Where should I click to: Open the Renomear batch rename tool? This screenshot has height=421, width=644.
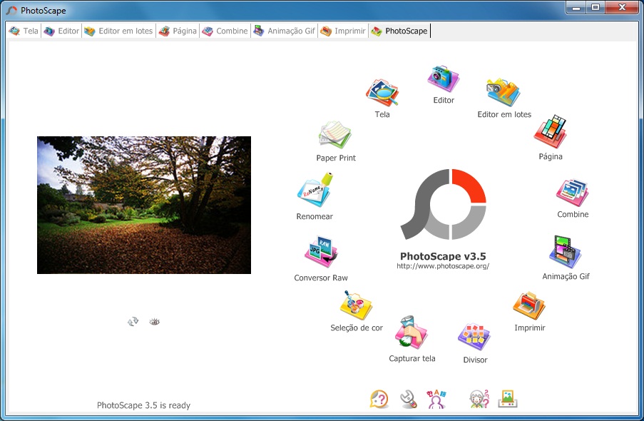[314, 191]
